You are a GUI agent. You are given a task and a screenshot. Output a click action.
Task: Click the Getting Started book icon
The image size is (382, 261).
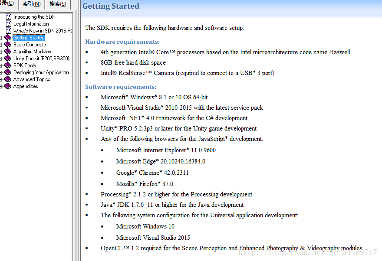(x=8, y=38)
